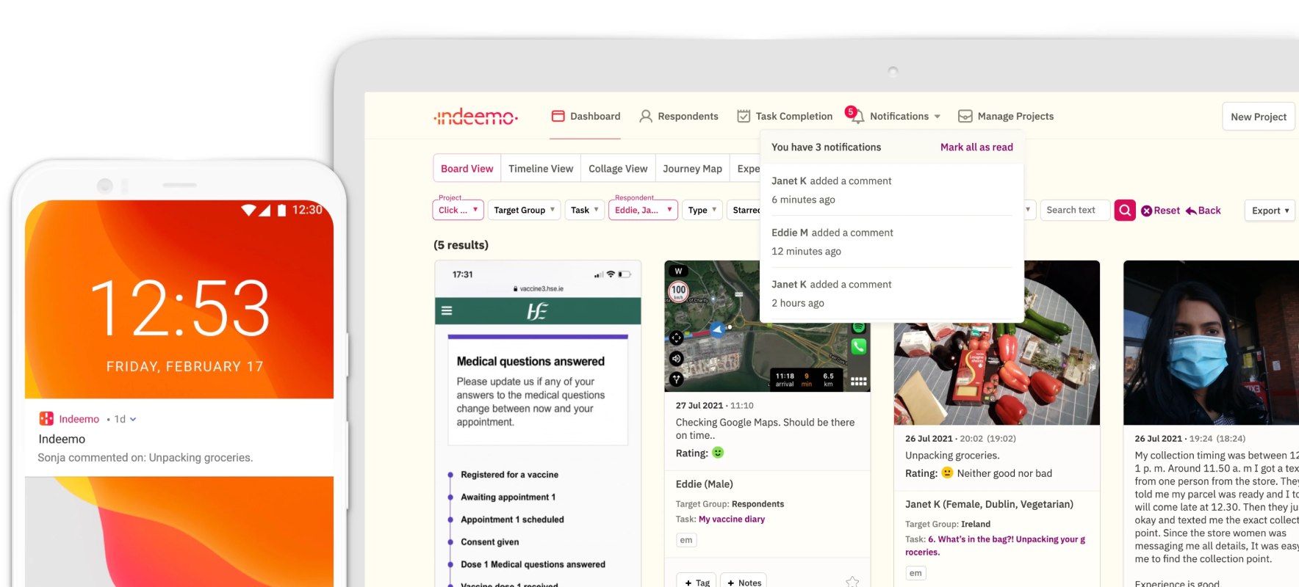Screen dimensions: 1299x587
Task: Click the Appointment 1 scheduled step
Action: [x=512, y=519]
